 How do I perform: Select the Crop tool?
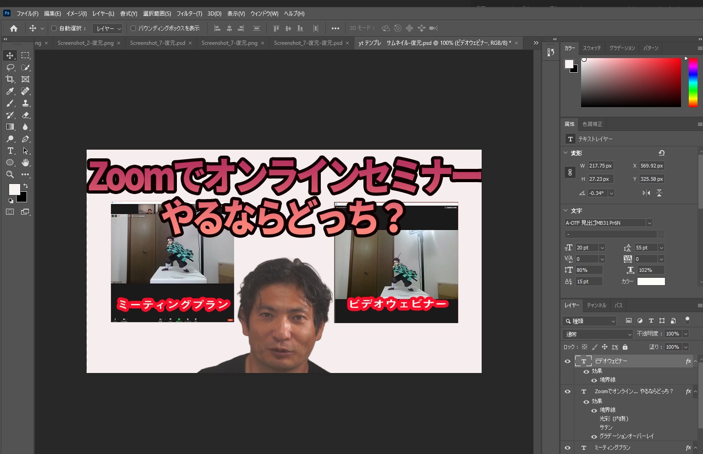point(10,79)
